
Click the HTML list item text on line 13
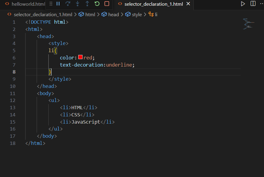coord(77,108)
